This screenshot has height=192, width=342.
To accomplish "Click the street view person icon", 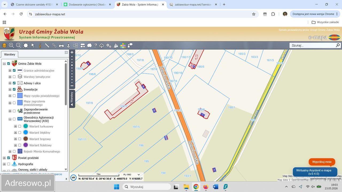I will point(68,45).
